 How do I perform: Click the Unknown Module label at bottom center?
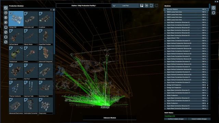(x=109, y=118)
